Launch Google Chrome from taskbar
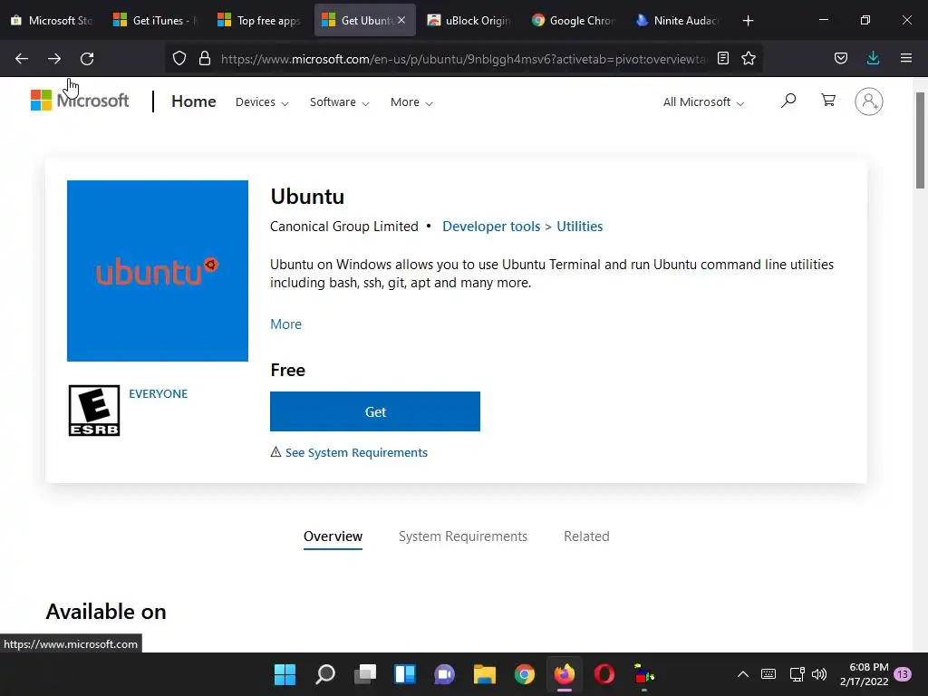The image size is (928, 696). point(525,674)
